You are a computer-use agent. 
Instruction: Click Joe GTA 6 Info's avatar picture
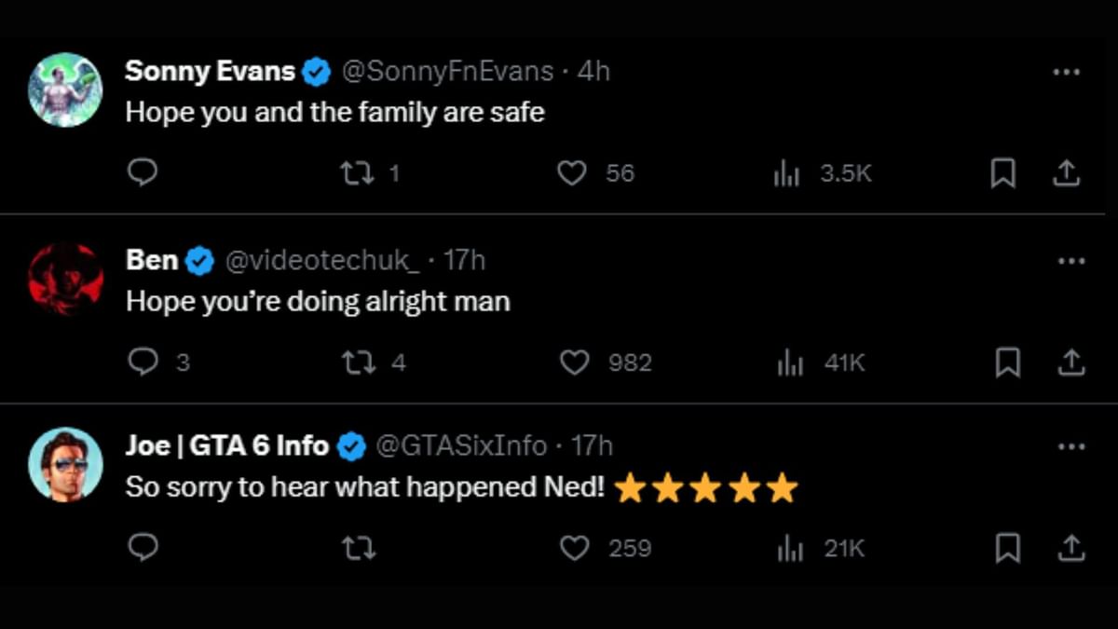pos(65,465)
